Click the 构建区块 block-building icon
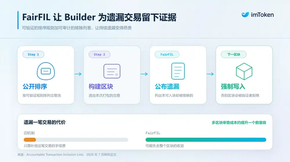 tap(112, 71)
